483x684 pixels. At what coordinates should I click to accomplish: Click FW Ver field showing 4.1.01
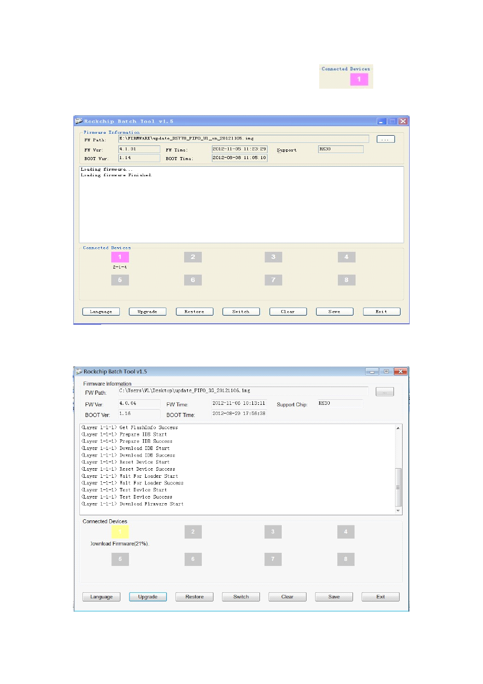139,149
